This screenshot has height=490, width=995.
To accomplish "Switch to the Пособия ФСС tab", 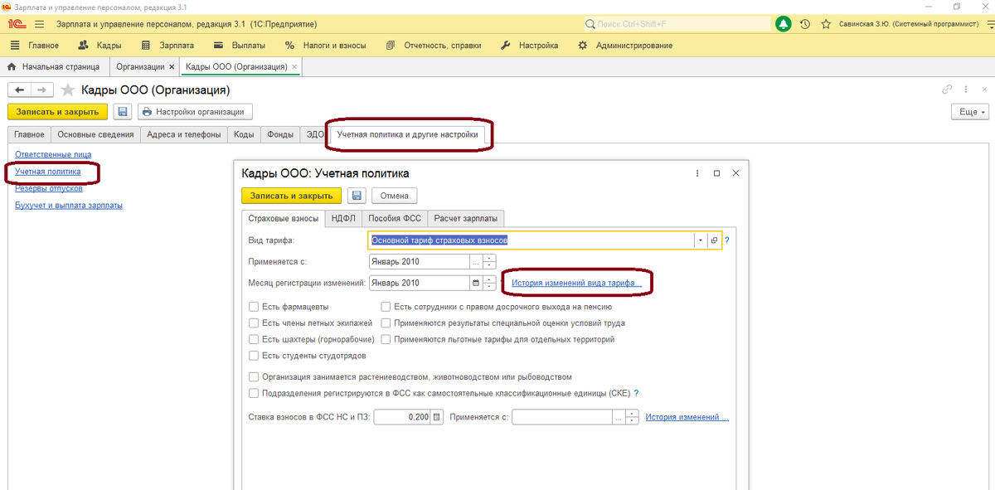I will point(395,219).
